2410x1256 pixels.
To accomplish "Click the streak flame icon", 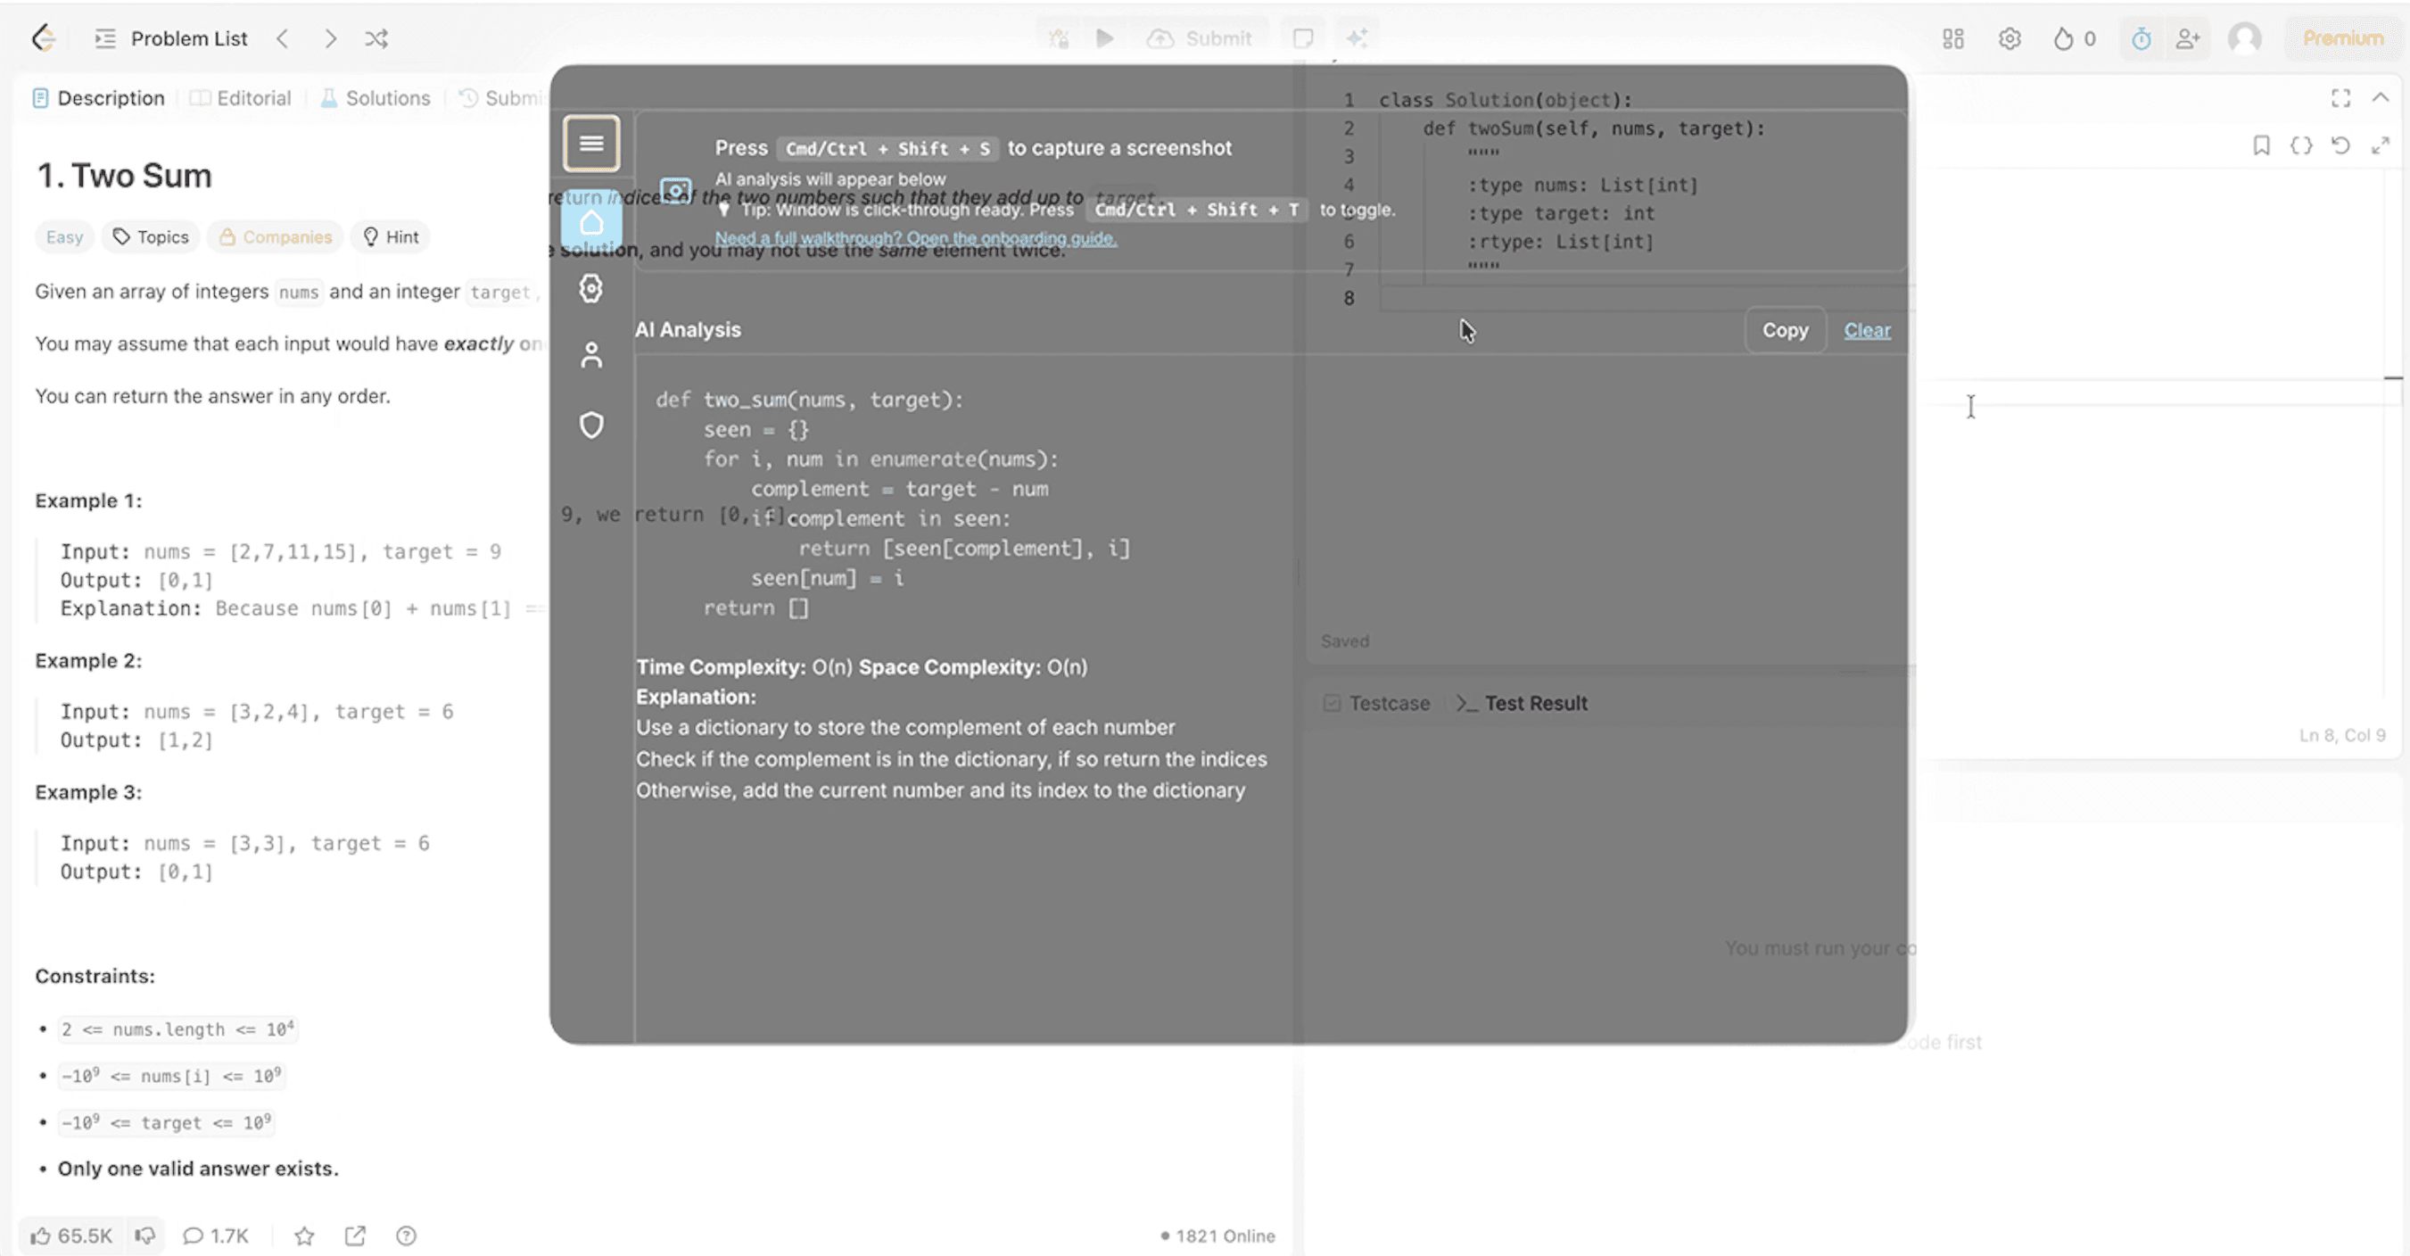I will [x=2063, y=38].
